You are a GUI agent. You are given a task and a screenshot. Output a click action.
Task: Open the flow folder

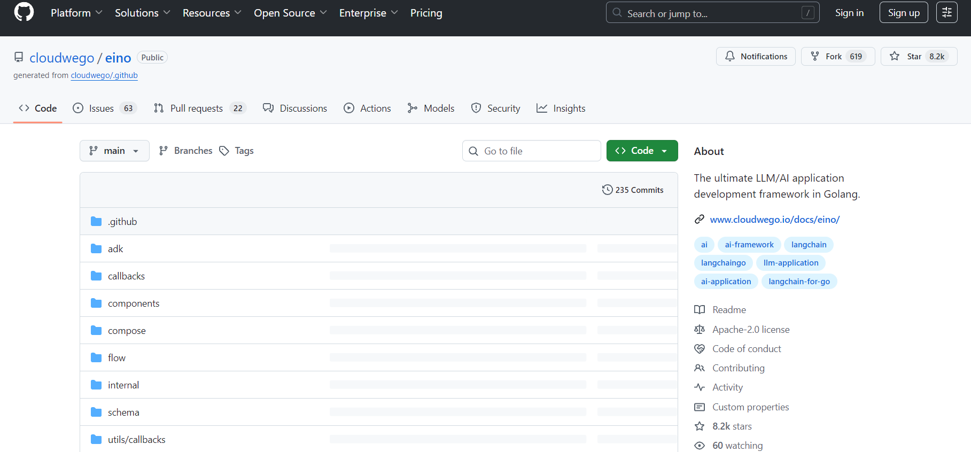116,358
